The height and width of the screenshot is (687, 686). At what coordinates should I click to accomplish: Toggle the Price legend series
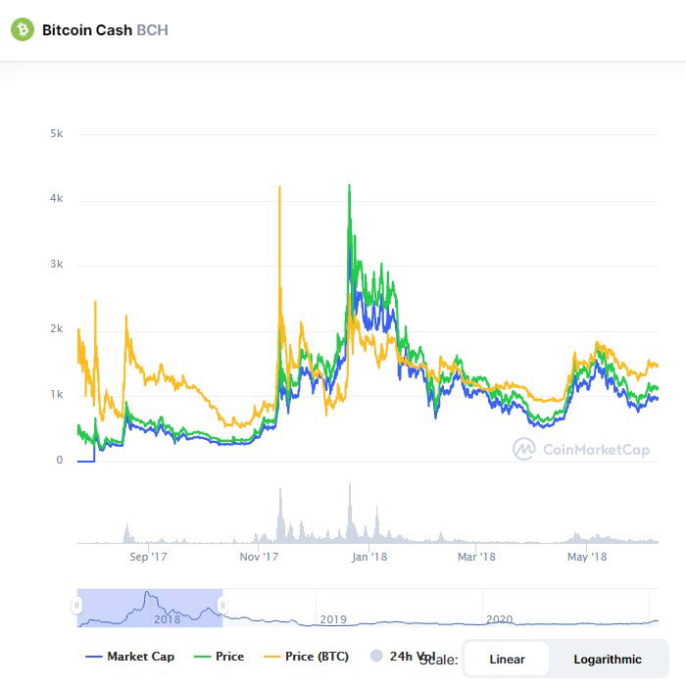(219, 657)
